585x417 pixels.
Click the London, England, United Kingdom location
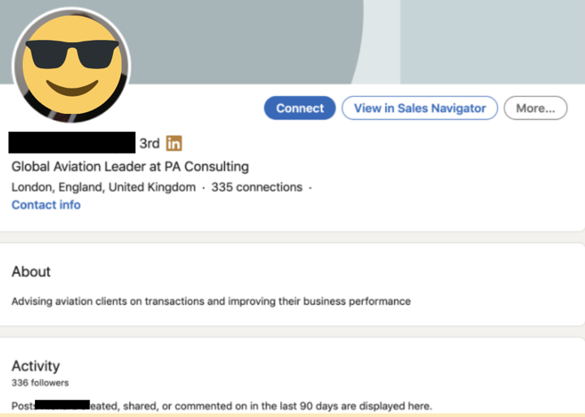(x=103, y=187)
